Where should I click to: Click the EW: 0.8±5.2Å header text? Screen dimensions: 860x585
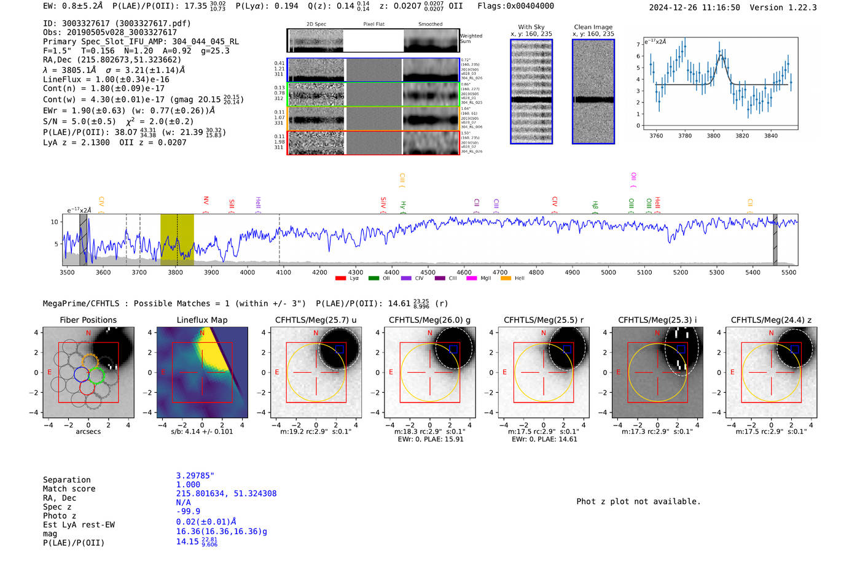tap(72, 6)
